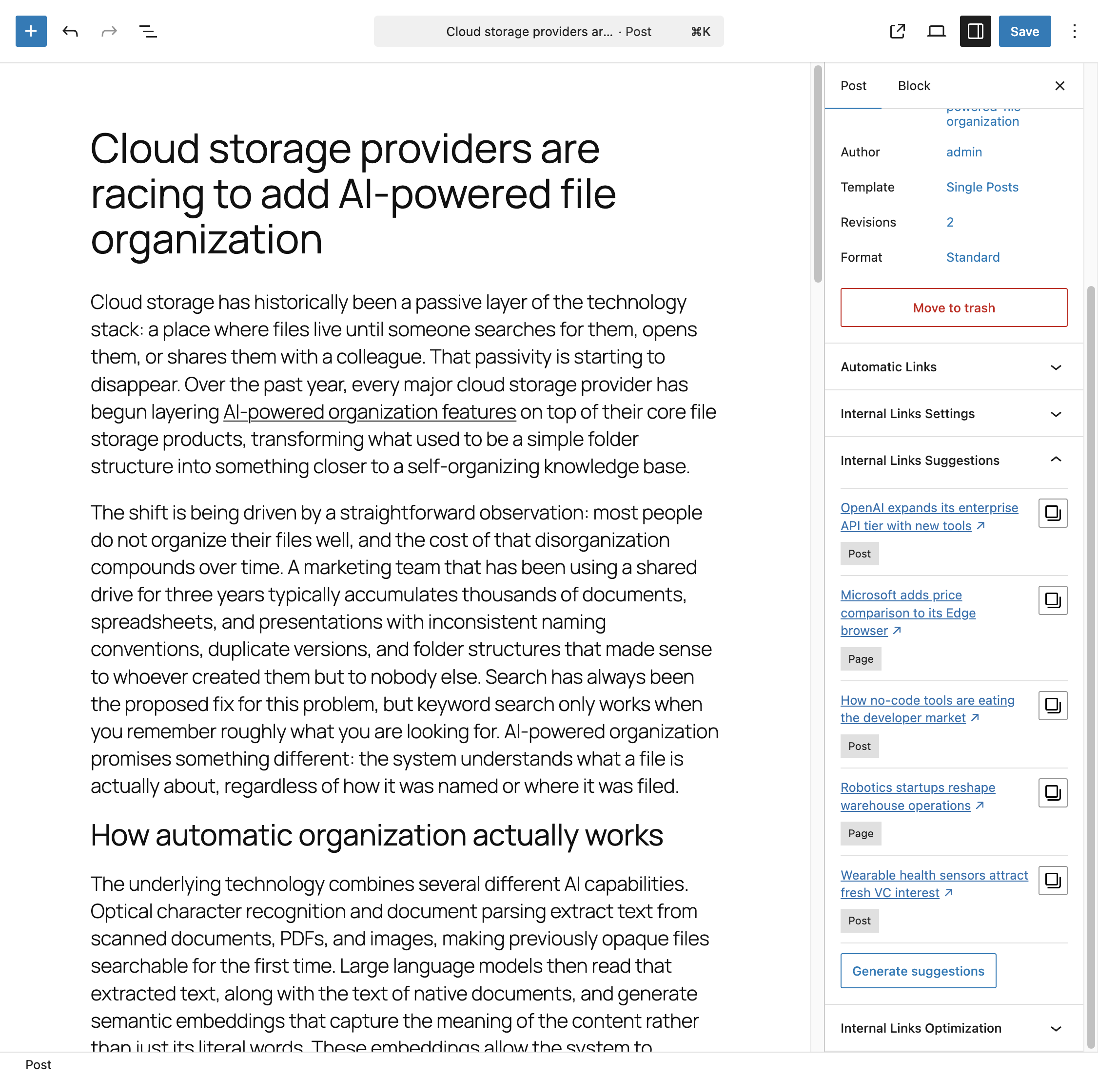The image size is (1098, 1076).
Task: Save the post
Action: (x=1024, y=31)
